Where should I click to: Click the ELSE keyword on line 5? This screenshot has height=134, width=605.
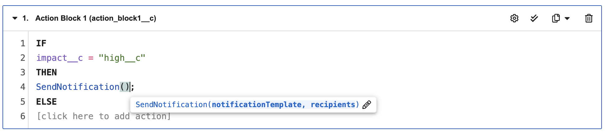(x=47, y=102)
